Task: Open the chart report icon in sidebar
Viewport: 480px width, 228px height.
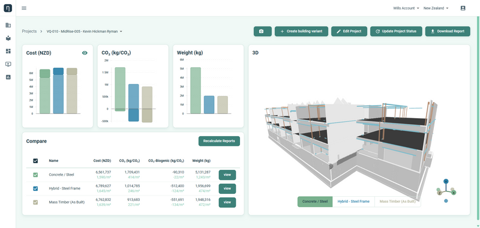Action: click(8, 77)
